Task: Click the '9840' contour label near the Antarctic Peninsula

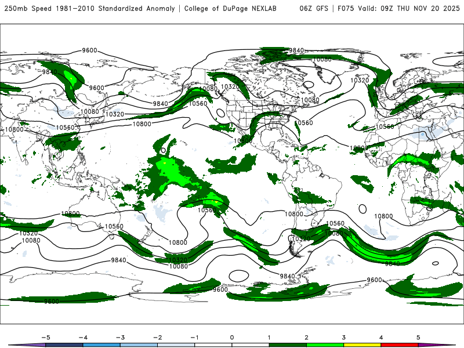Action: click(x=287, y=276)
